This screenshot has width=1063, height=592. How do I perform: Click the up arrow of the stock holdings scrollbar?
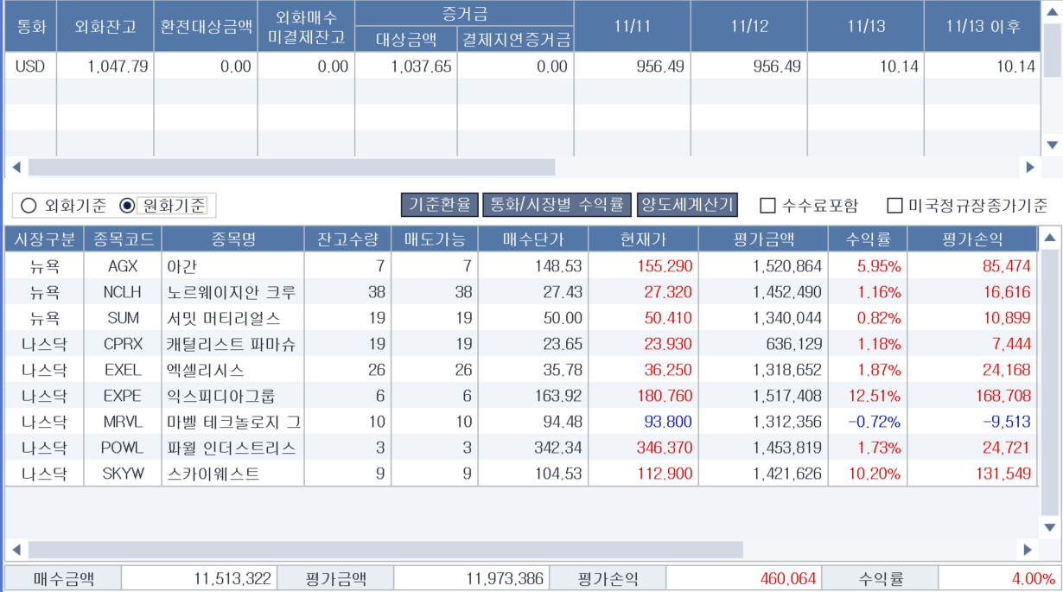coord(1050,238)
